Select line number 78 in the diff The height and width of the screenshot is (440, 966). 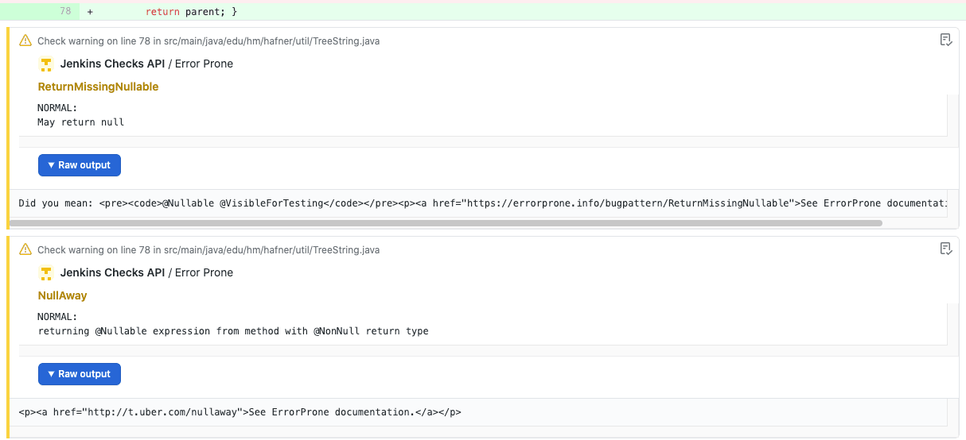tap(65, 12)
